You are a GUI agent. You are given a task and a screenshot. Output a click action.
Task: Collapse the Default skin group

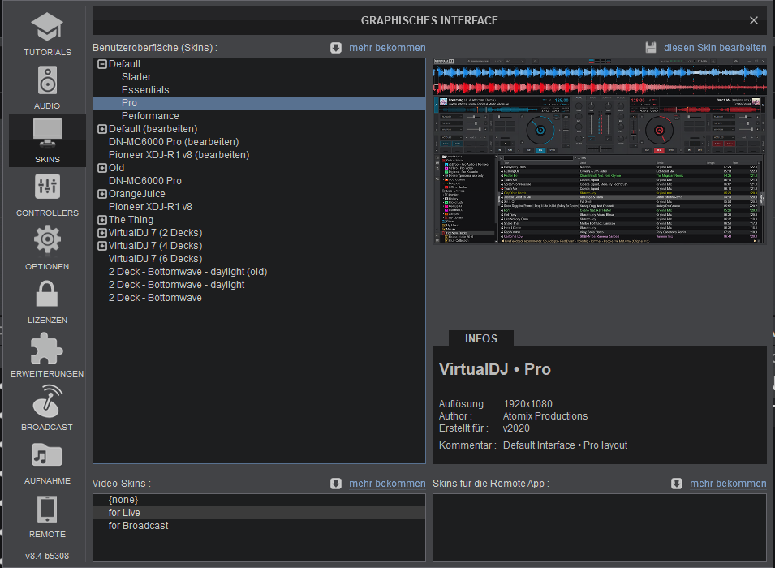[x=102, y=64]
